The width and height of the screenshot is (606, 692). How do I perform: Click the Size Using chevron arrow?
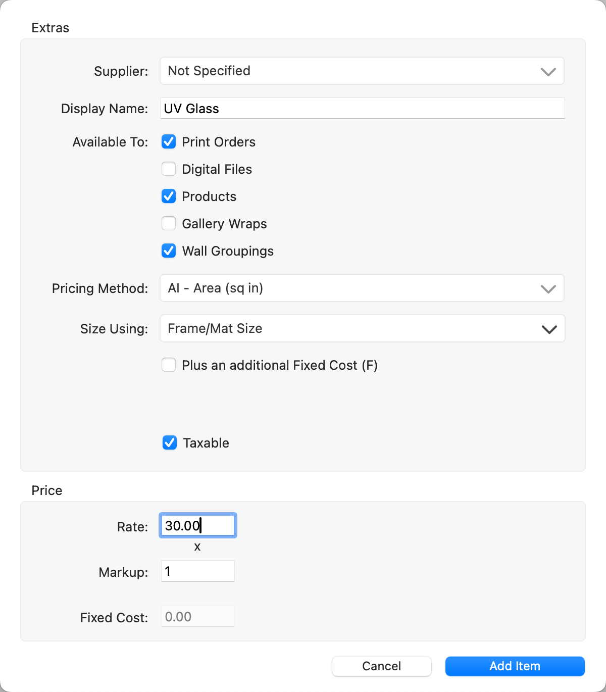tap(549, 329)
